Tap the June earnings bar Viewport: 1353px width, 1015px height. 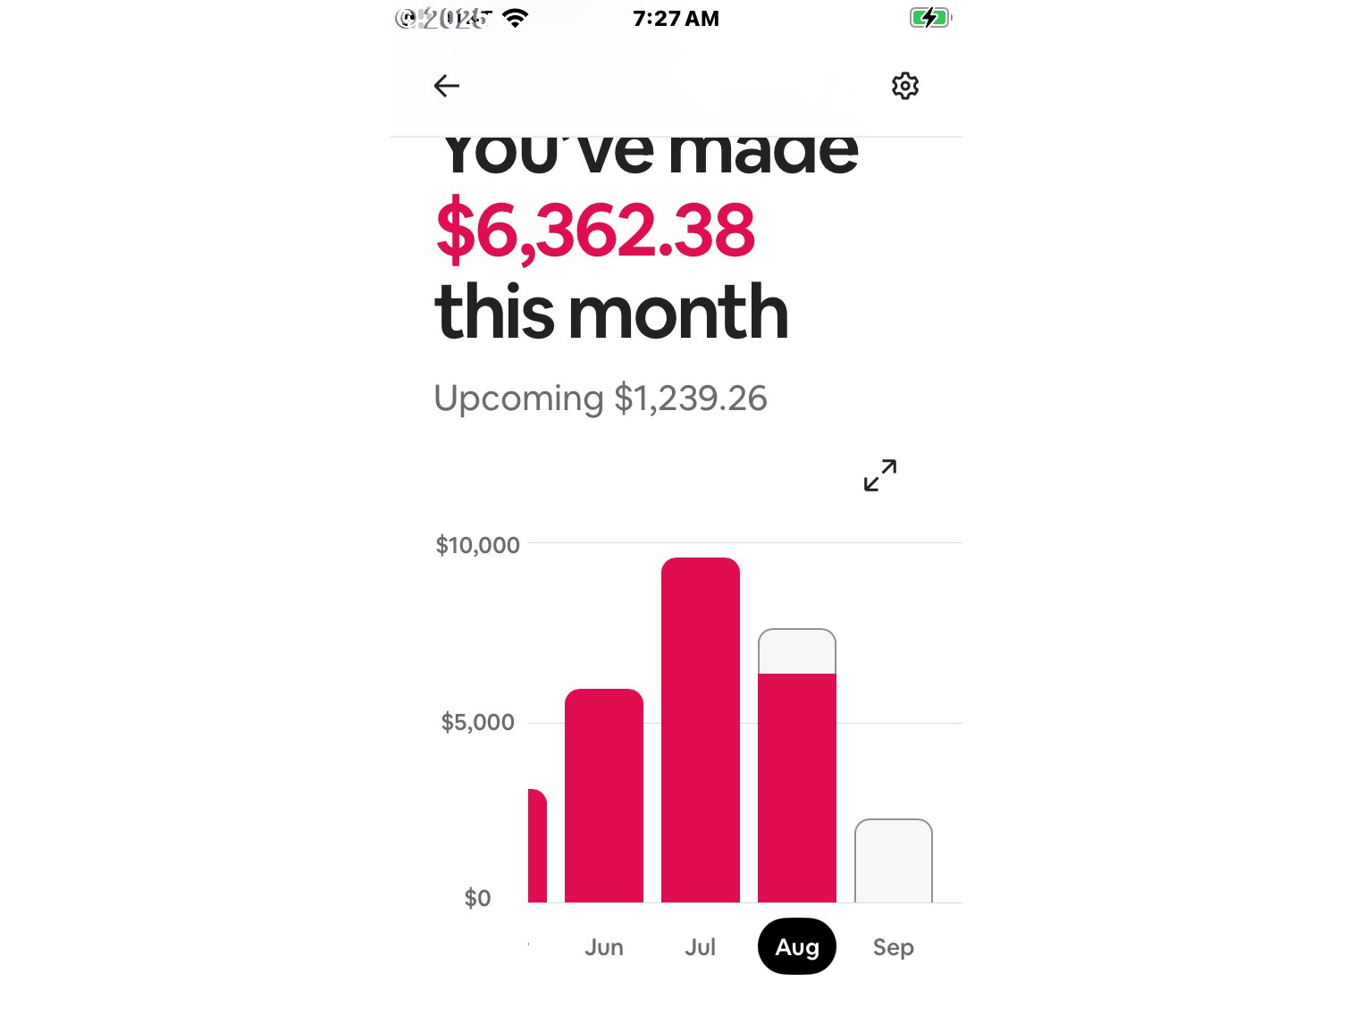point(604,795)
